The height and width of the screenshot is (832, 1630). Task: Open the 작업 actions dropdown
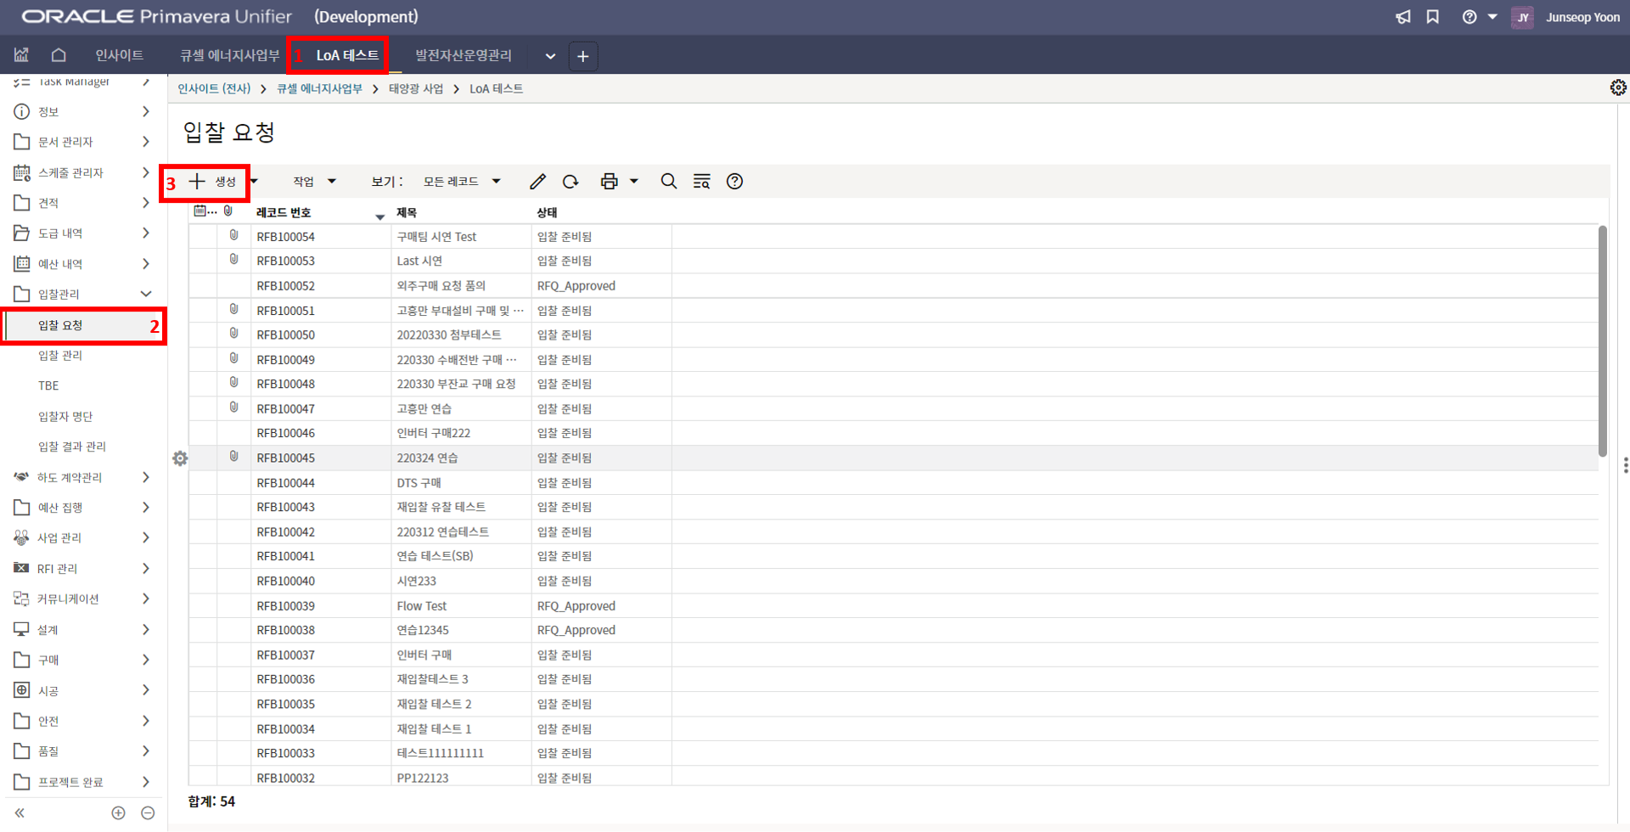(x=314, y=182)
